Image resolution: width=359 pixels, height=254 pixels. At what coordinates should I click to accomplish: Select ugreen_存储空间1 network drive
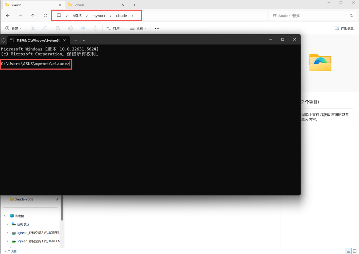(x=36, y=241)
